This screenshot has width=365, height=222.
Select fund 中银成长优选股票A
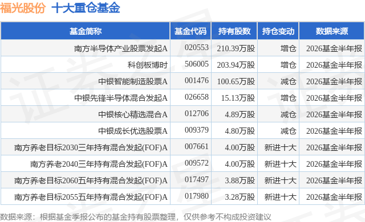pos(133,131)
